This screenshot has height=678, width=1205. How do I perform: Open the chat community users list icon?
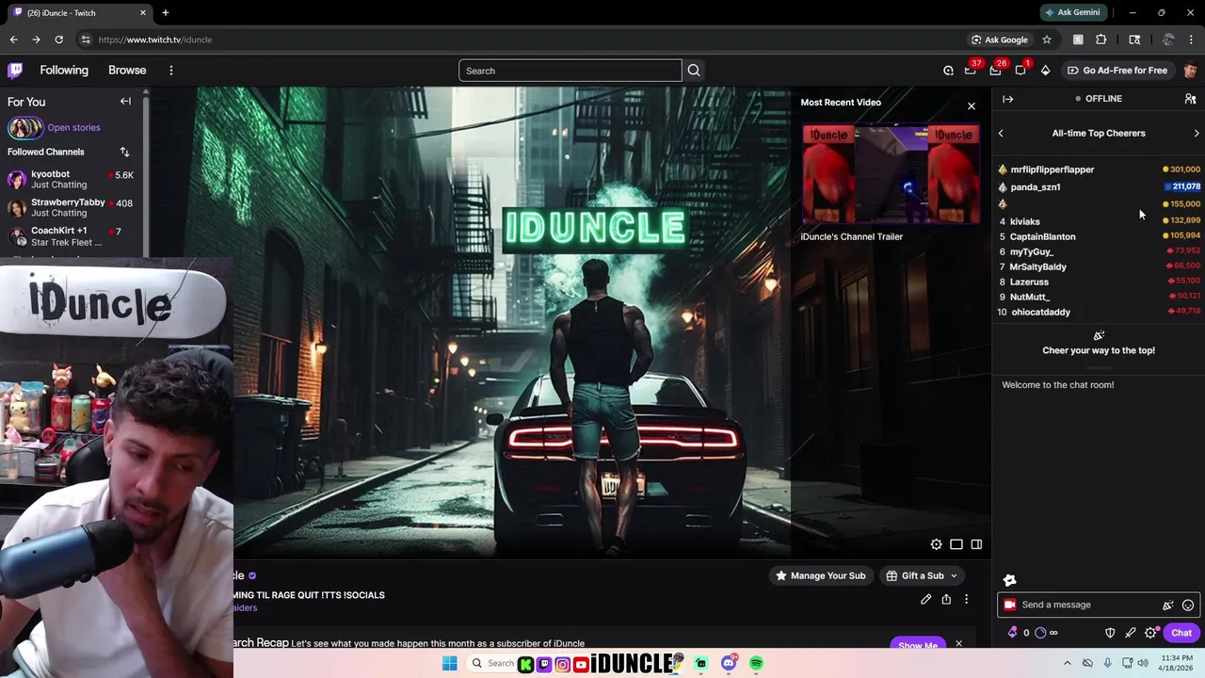pyautogui.click(x=1190, y=99)
